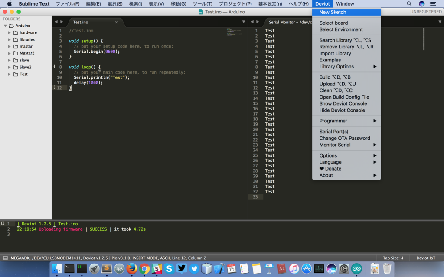The height and width of the screenshot is (277, 444).
Task: Click the Spotlight search magnifier icon
Action: pos(409,3)
